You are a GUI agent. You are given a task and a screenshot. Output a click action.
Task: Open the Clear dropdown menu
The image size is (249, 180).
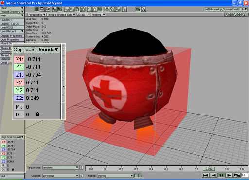[x=12, y=8]
